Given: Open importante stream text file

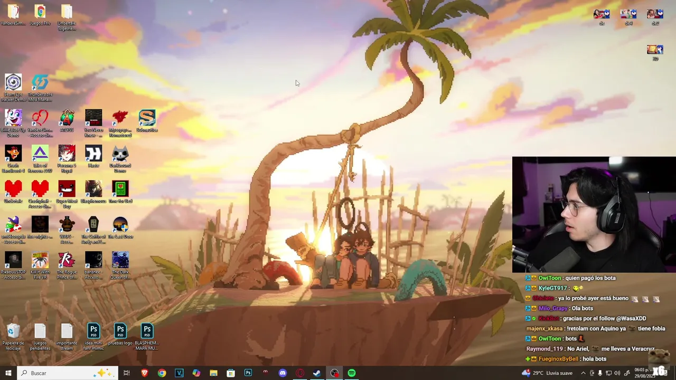Looking at the screenshot, I should click(x=67, y=337).
